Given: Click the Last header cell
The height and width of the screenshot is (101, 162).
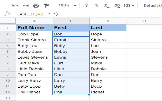Looking at the screenshot, I should (108, 28).
